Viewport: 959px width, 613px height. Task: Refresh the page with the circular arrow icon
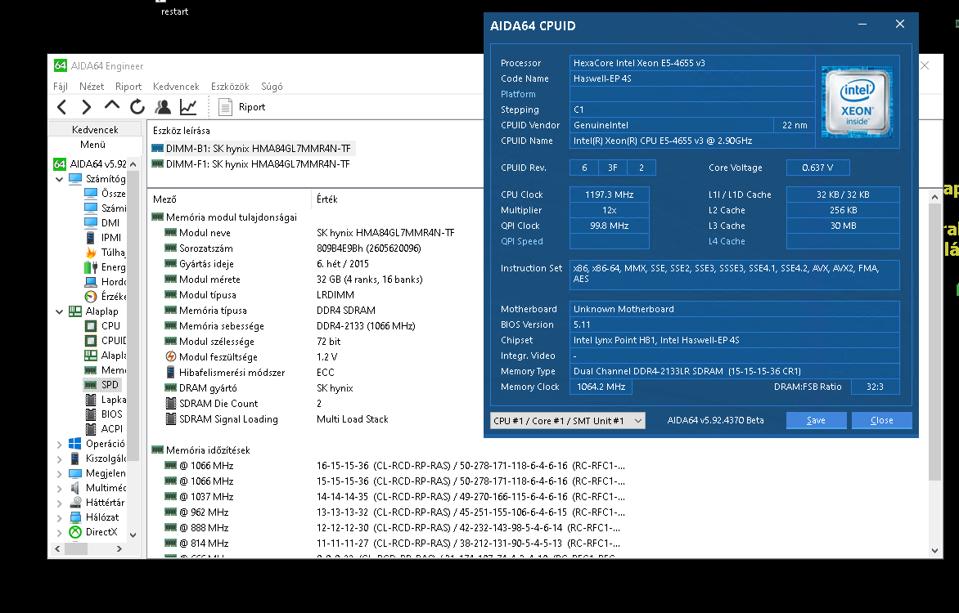pos(137,107)
